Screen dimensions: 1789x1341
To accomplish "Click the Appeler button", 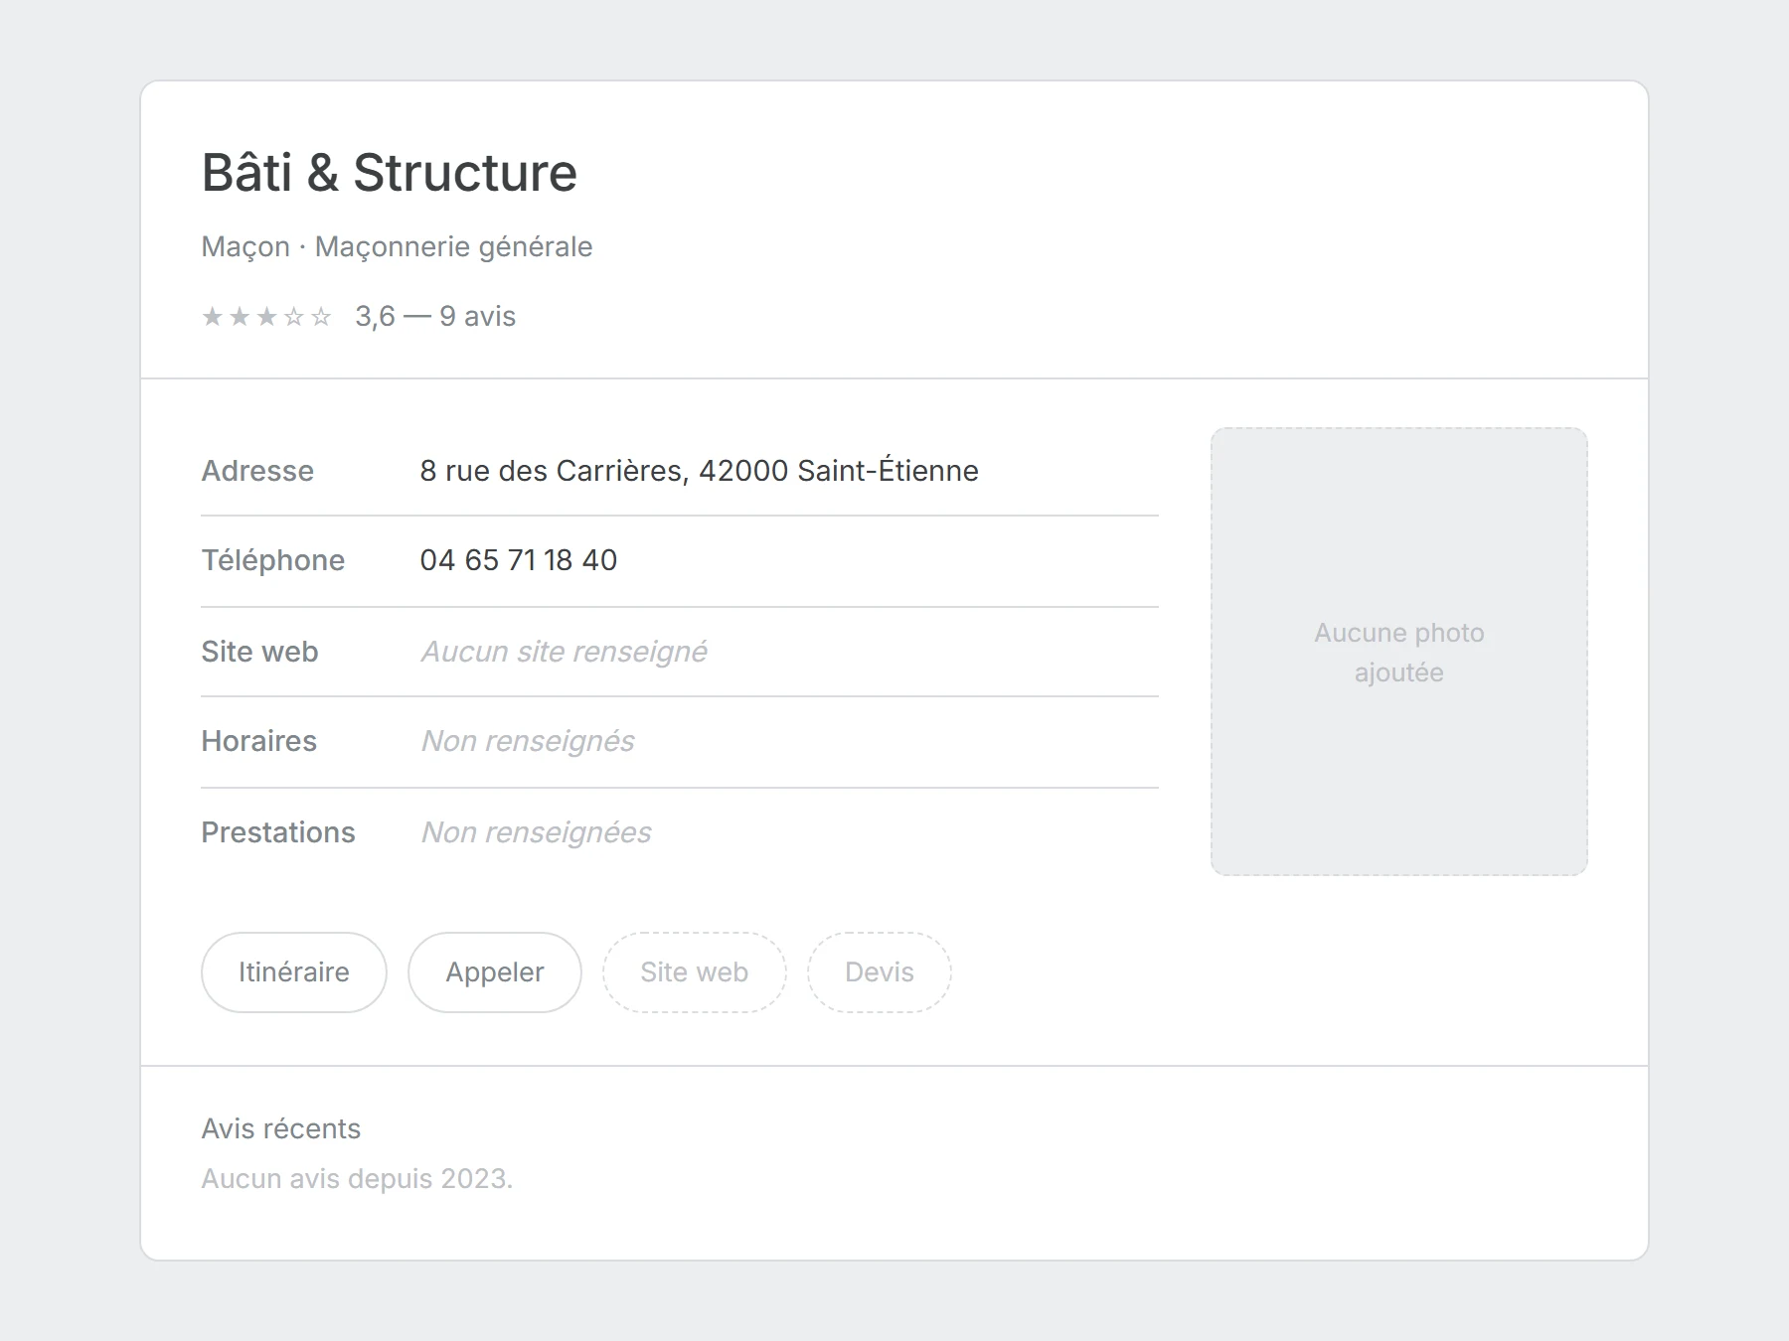I will 495,972.
